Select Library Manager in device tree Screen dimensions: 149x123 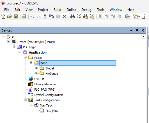coord(45,84)
